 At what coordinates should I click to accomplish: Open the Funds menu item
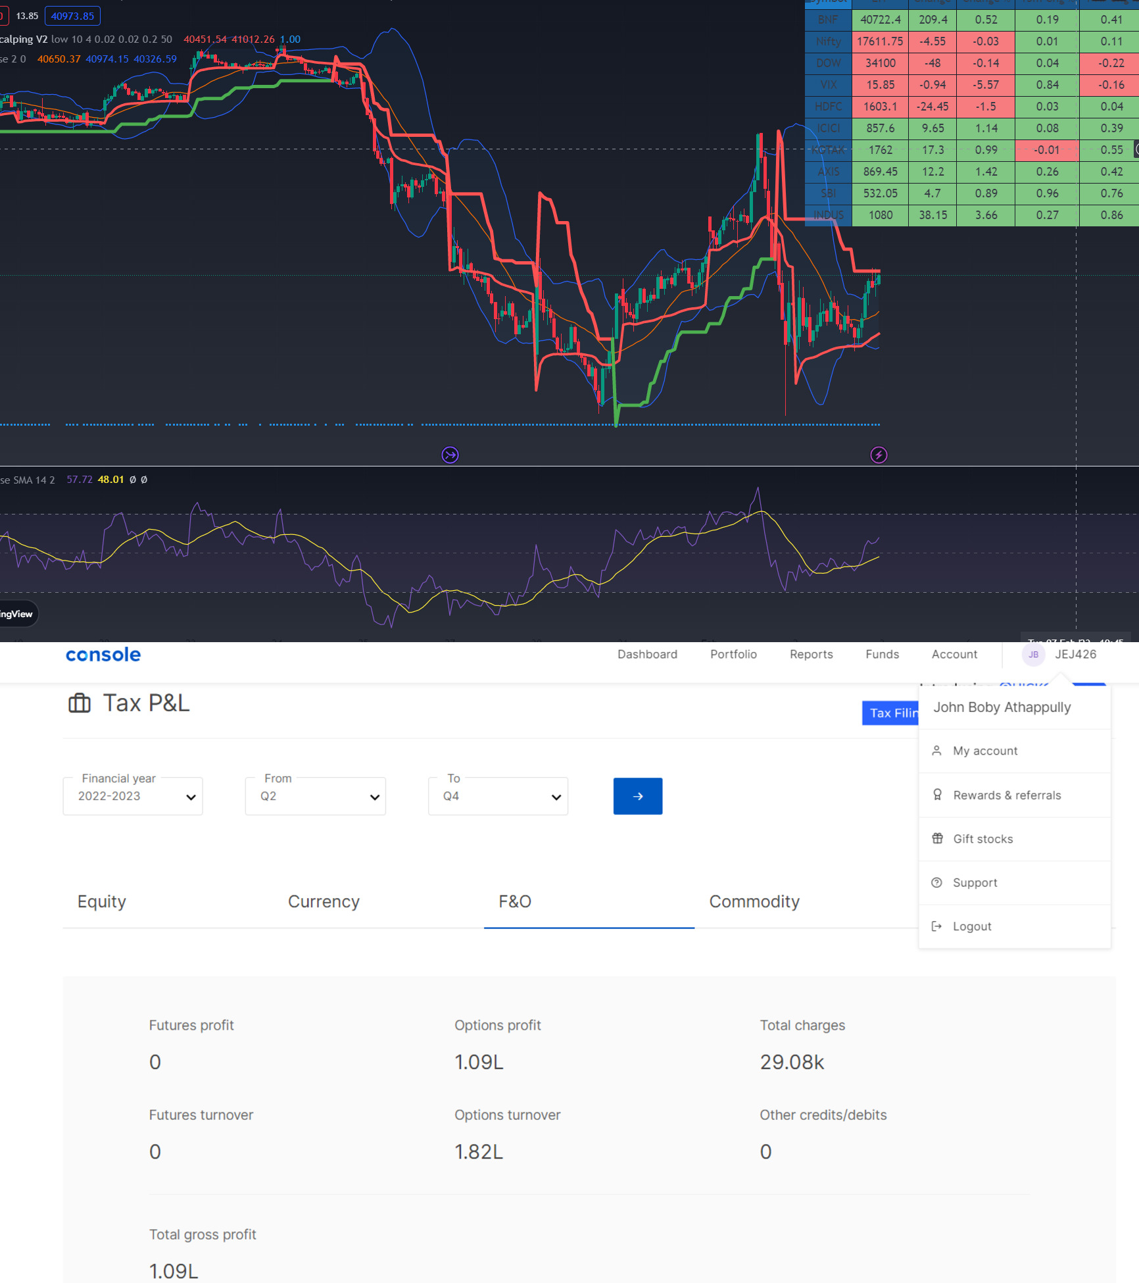pos(882,654)
